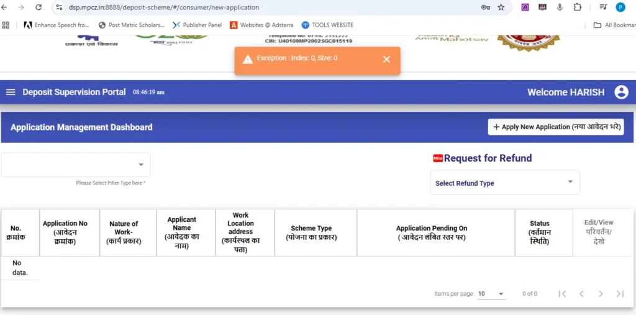Jump to the last table page

[620, 294]
